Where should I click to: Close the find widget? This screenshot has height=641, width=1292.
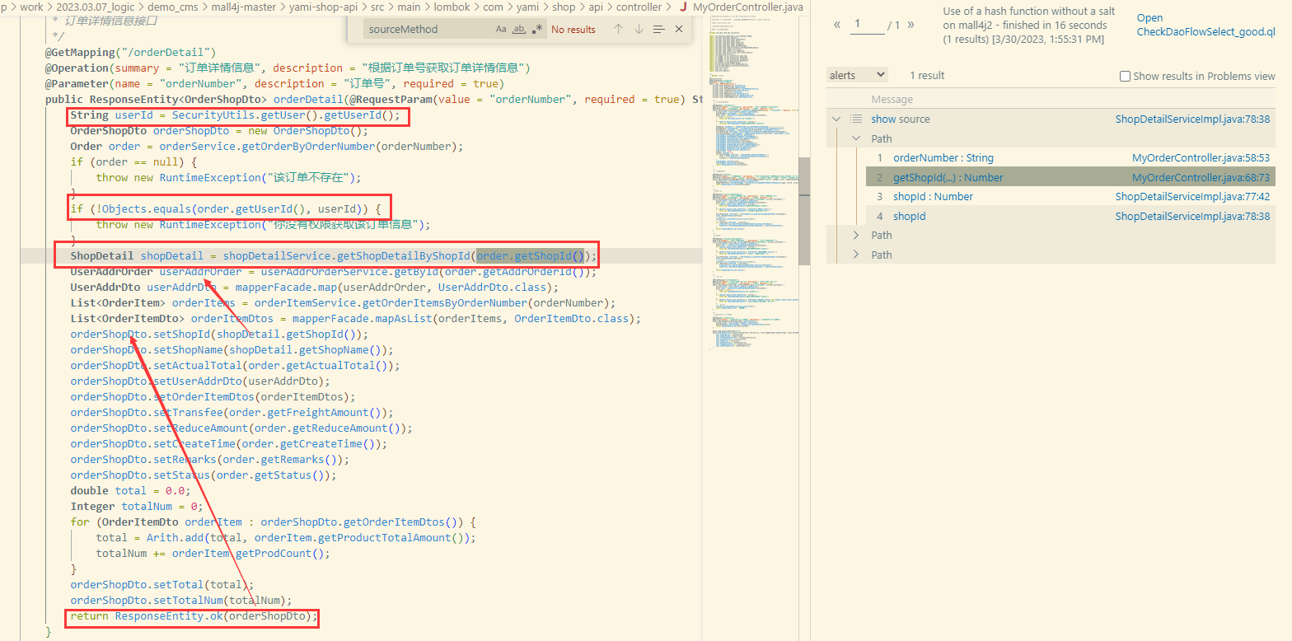click(679, 29)
